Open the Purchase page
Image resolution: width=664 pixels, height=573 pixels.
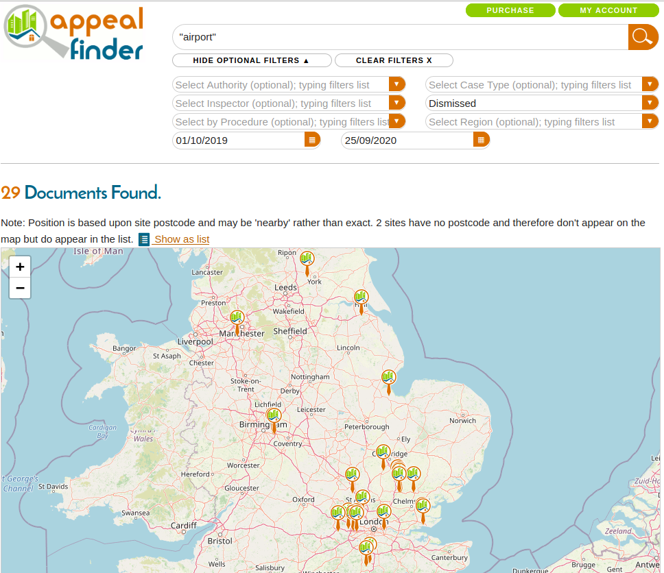tap(510, 10)
